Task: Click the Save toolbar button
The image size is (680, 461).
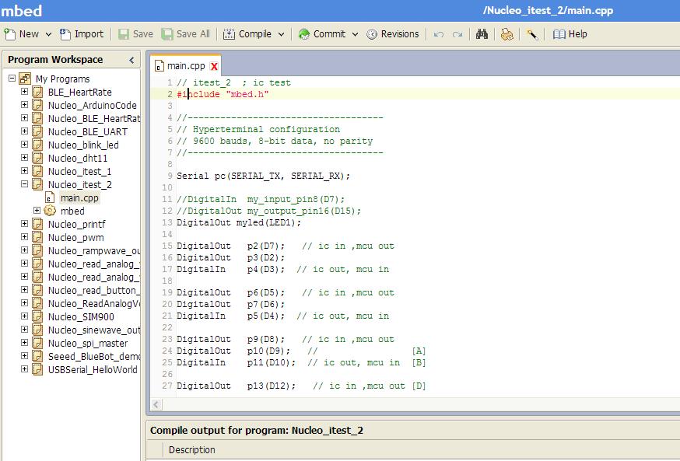Action: click(135, 34)
